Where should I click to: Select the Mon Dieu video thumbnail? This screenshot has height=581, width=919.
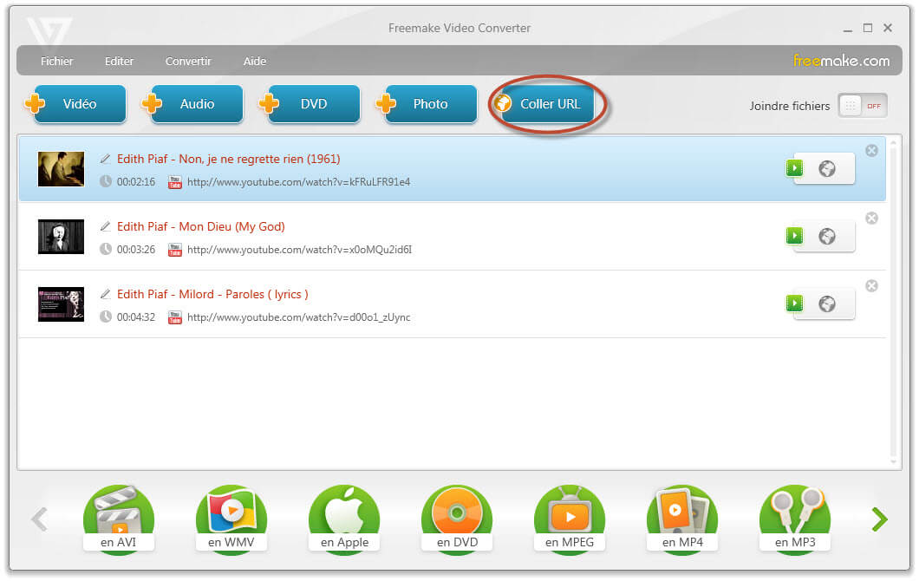tap(61, 236)
